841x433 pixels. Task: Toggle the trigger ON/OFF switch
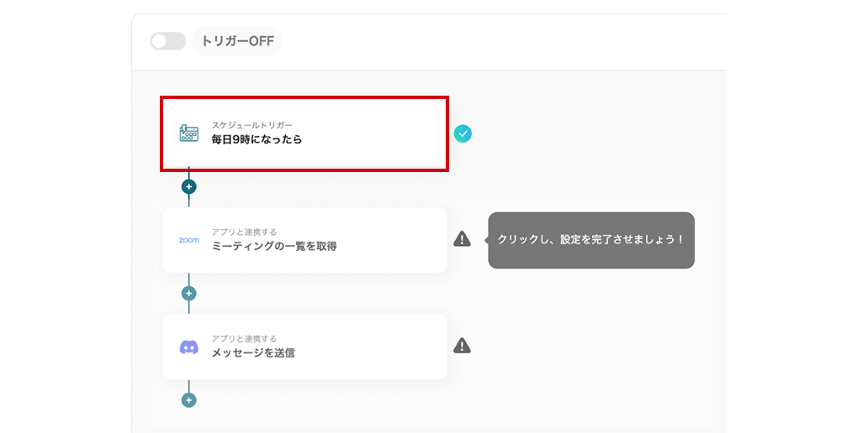tap(168, 41)
